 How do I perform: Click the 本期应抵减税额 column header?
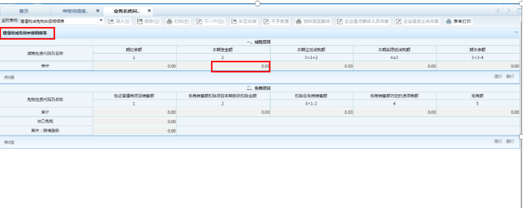(x=311, y=50)
